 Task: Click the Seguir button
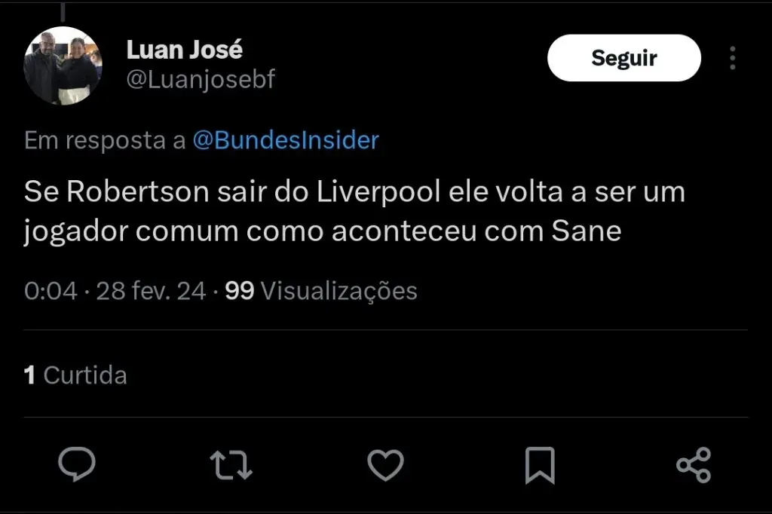coord(623,58)
